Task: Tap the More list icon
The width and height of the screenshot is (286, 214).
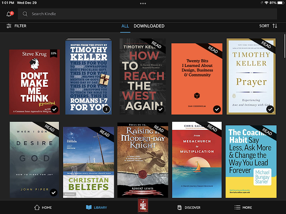Action: (237, 207)
